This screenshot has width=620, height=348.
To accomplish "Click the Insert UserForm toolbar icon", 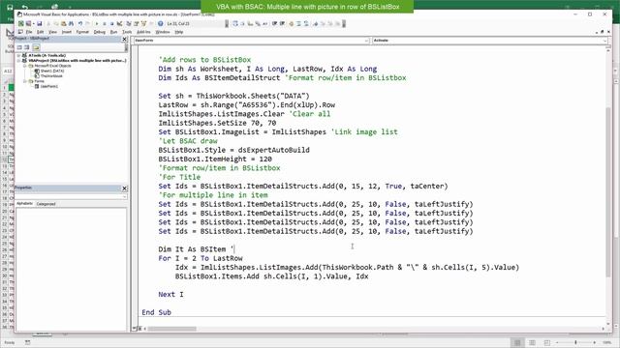I will coord(28,23).
